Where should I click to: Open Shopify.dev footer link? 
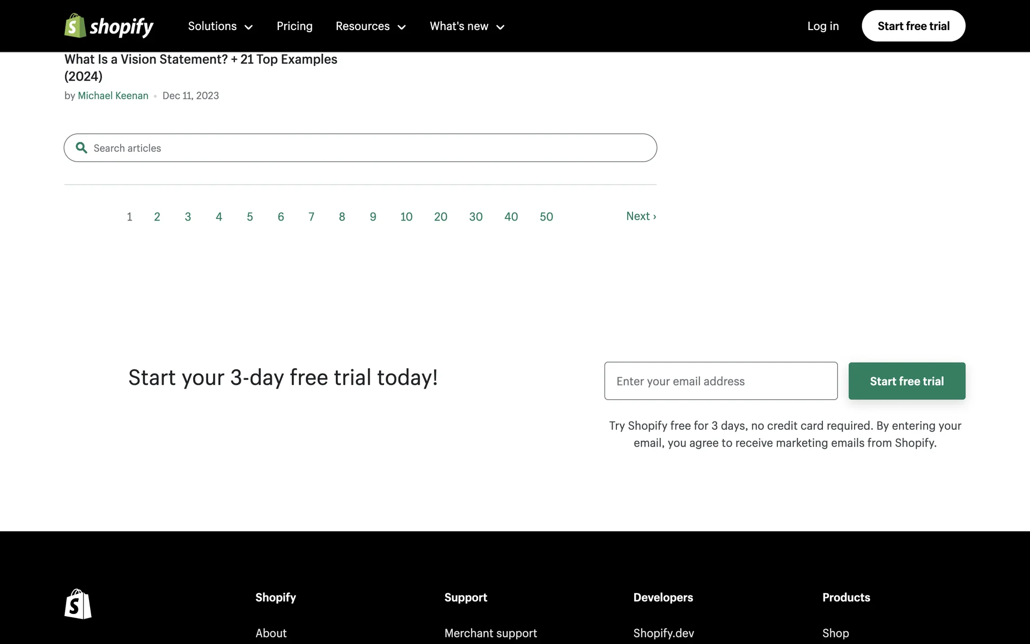coord(664,633)
